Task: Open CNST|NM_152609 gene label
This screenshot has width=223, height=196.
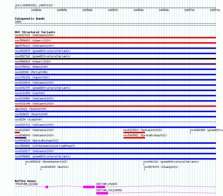Action: point(106,184)
